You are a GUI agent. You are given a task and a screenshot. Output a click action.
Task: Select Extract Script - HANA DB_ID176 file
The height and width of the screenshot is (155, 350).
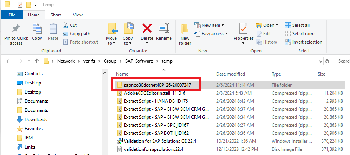click(x=156, y=101)
